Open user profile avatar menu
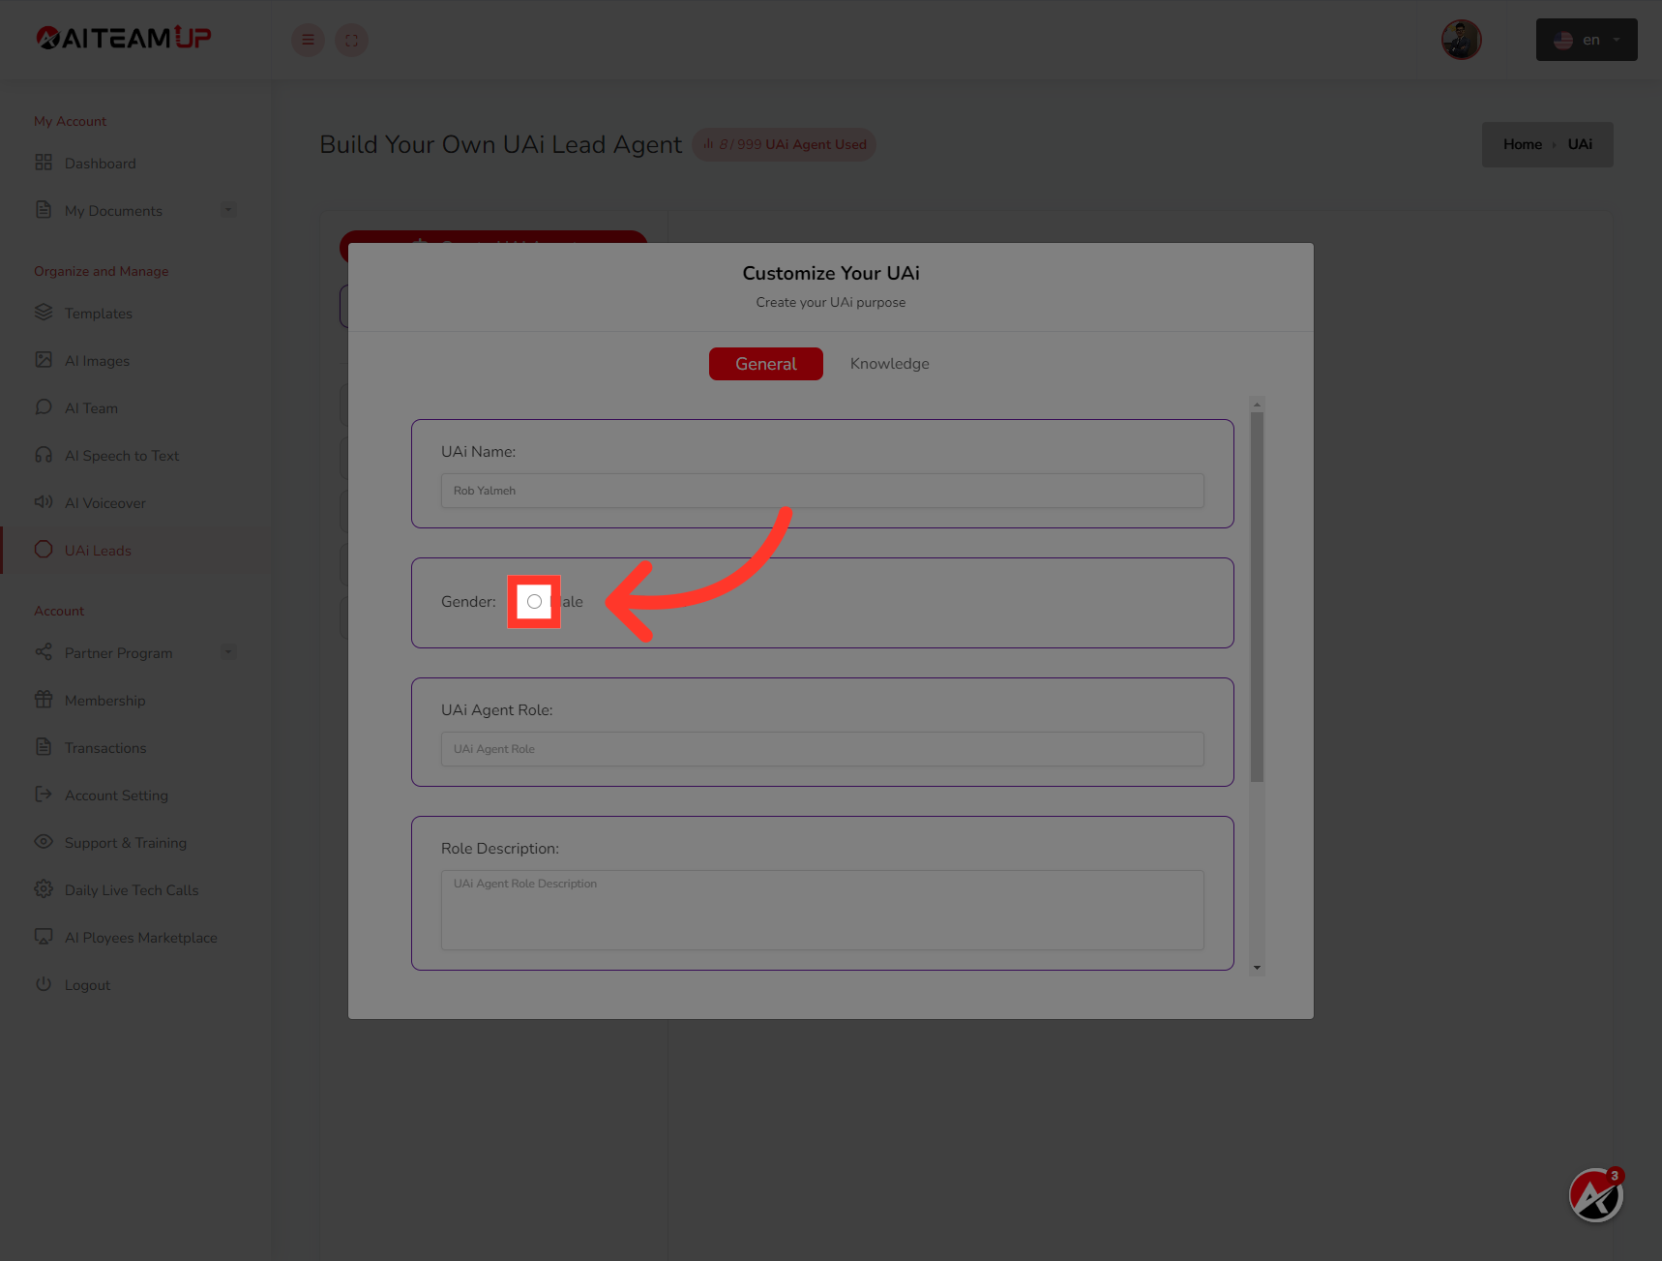The height and width of the screenshot is (1261, 1662). click(1461, 40)
